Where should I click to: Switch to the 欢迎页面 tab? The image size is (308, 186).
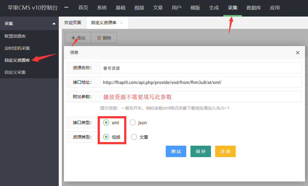tap(73, 23)
